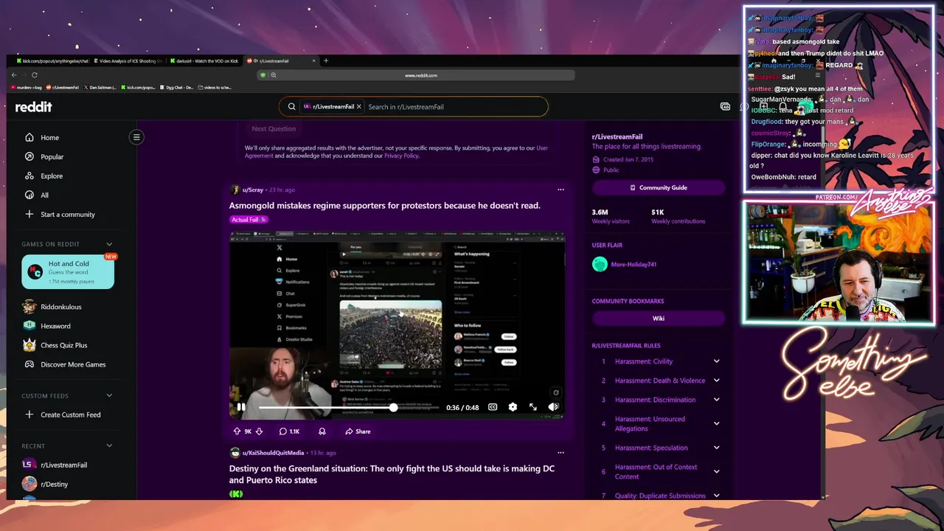Collapse the Custom Feeds section

(109, 396)
